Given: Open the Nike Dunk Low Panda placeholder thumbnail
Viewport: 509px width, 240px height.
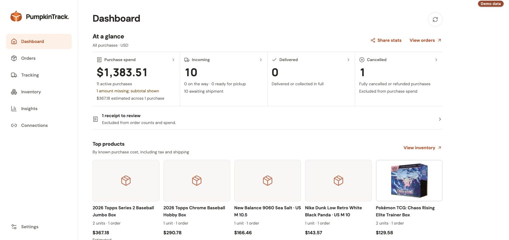Looking at the screenshot, I should coord(338,181).
